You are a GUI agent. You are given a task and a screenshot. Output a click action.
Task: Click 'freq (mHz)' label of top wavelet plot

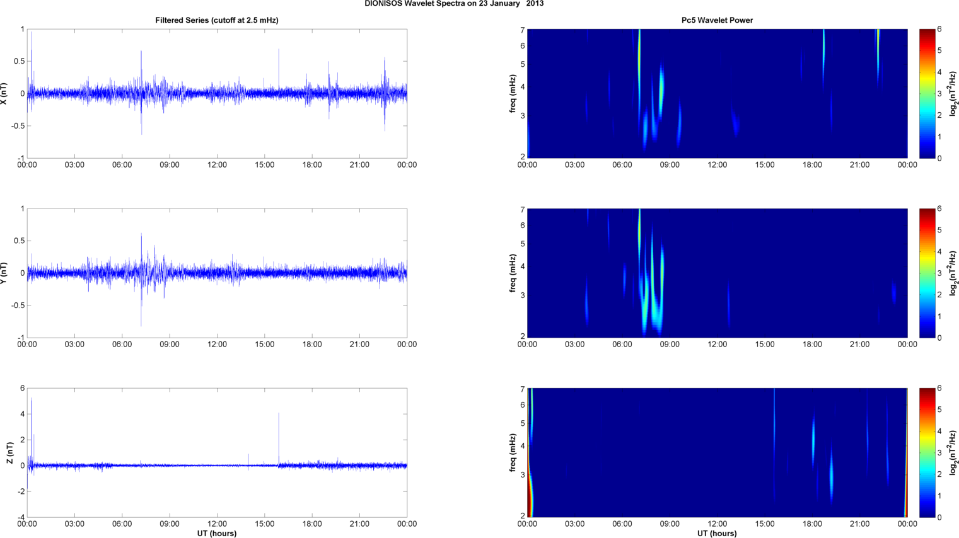pyautogui.click(x=513, y=93)
